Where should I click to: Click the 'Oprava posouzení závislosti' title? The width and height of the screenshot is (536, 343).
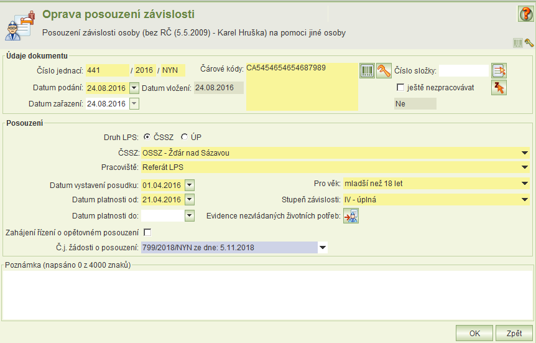coord(118,14)
